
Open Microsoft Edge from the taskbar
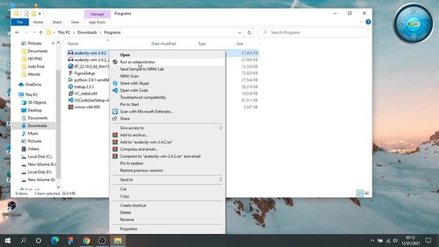[x=55, y=240]
